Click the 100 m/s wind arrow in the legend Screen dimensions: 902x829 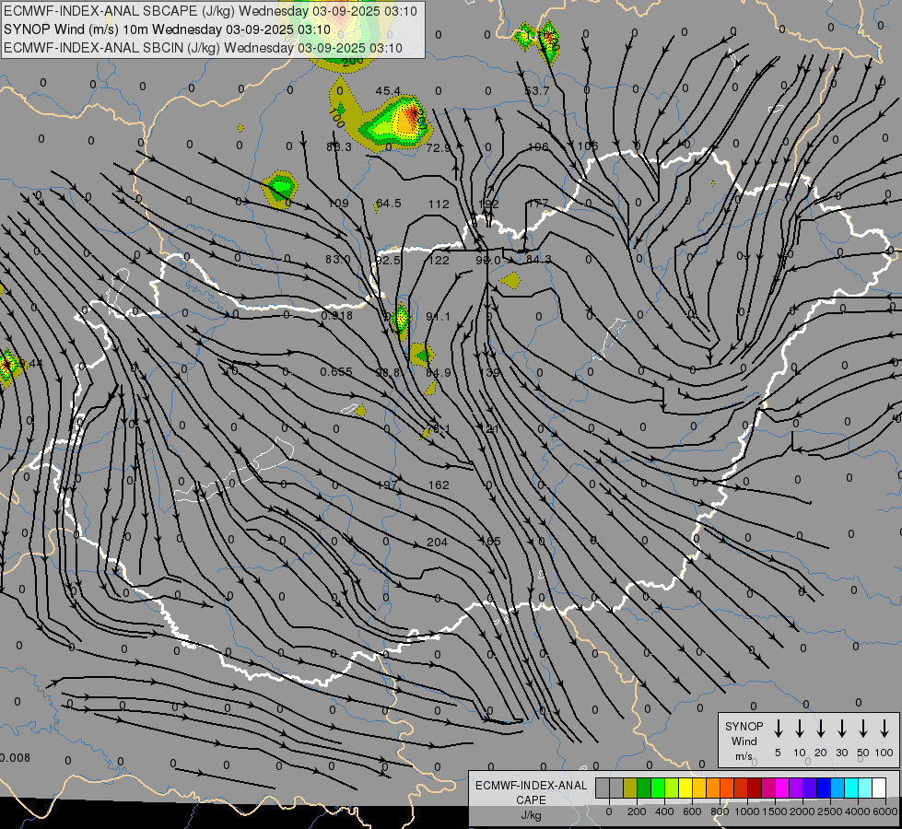click(x=884, y=729)
